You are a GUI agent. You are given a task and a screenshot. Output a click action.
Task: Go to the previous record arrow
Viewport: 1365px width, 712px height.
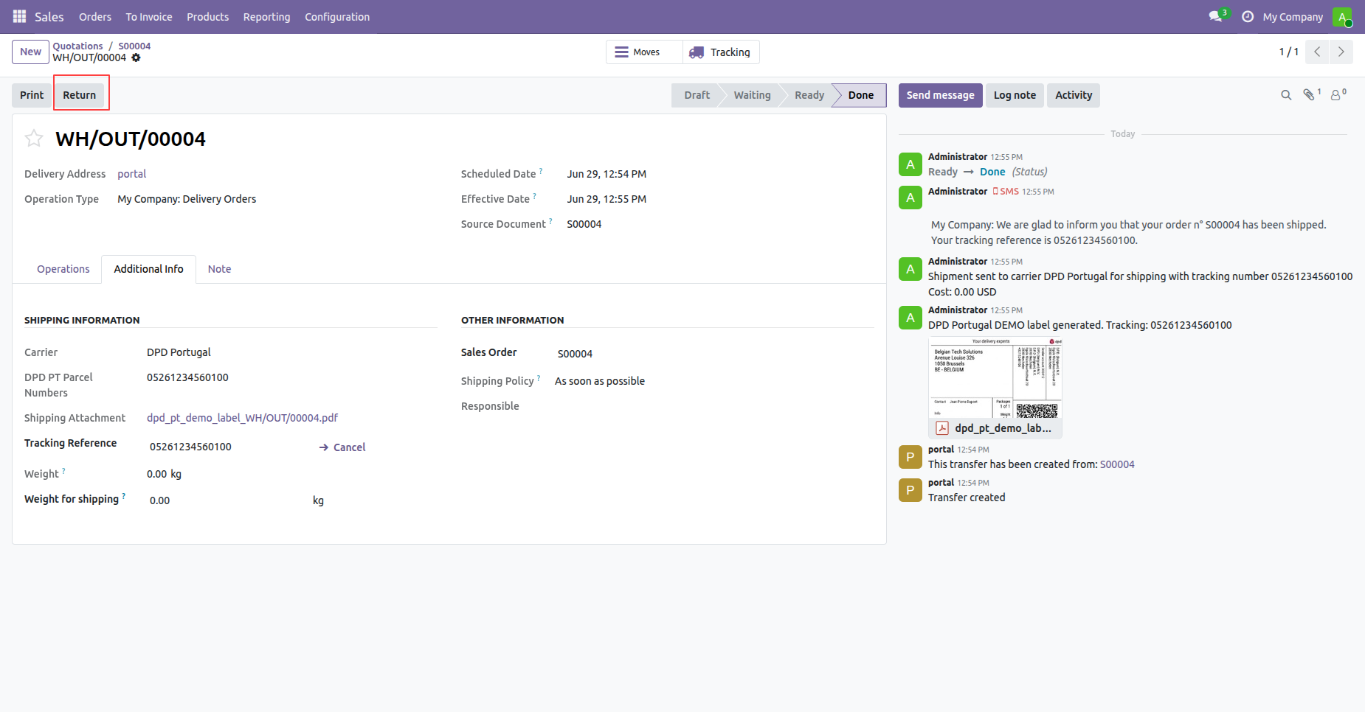pyautogui.click(x=1317, y=52)
